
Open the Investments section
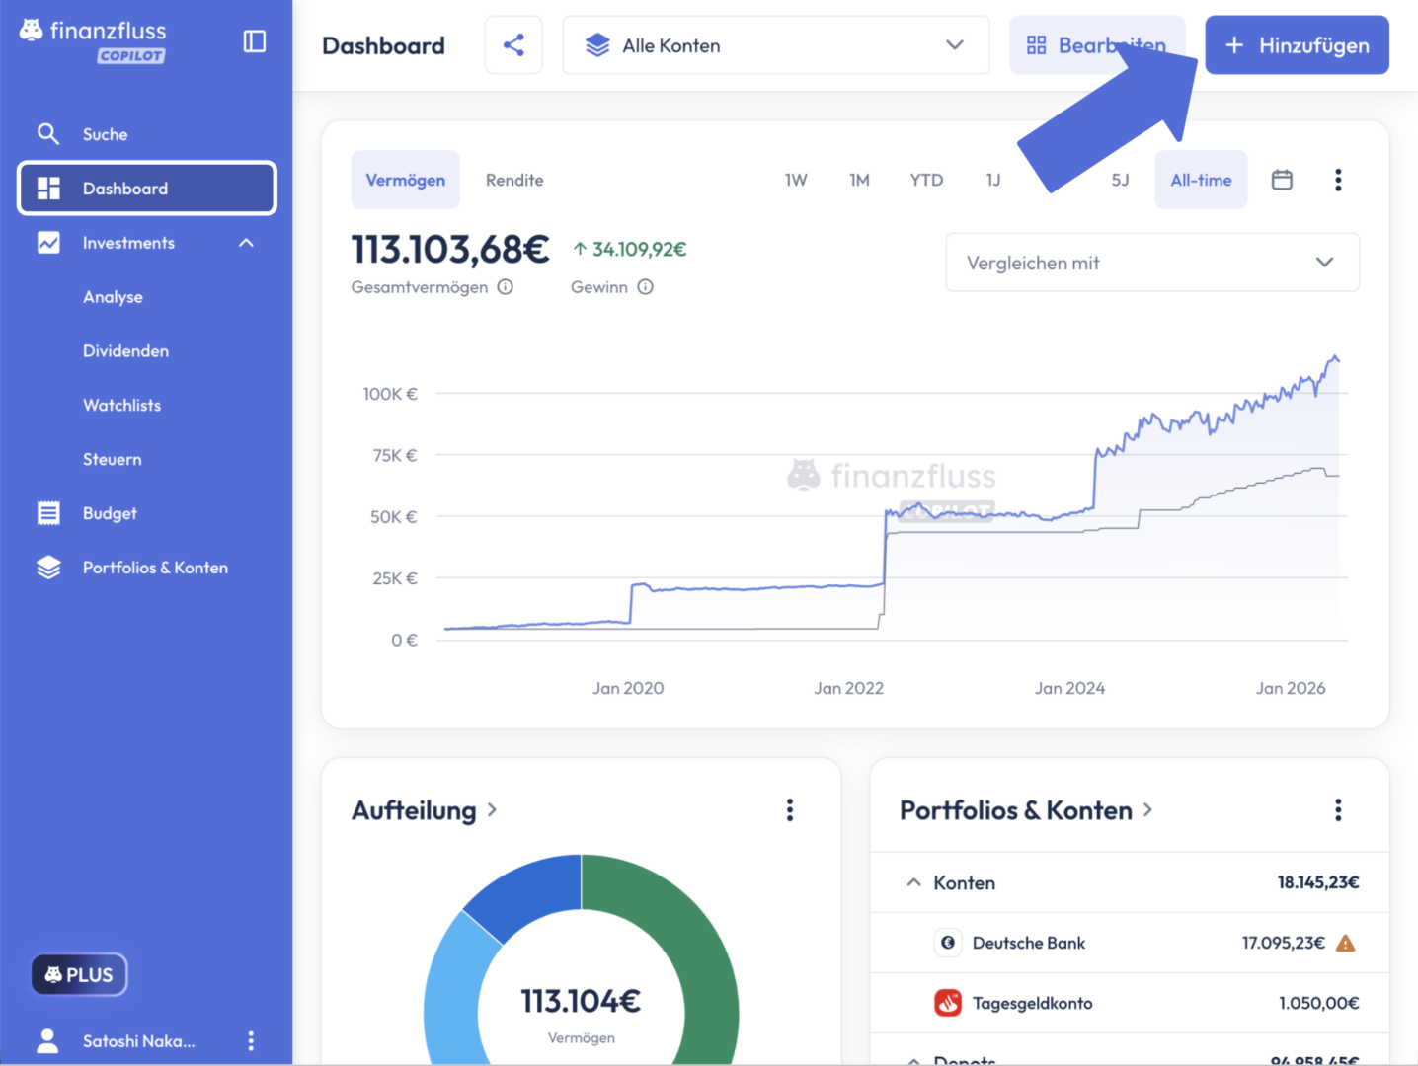click(x=128, y=243)
